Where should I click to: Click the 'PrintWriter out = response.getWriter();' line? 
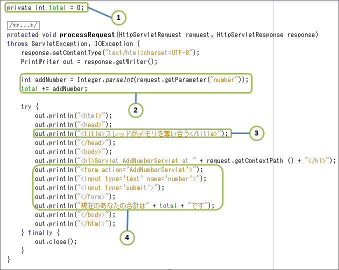click(x=89, y=62)
